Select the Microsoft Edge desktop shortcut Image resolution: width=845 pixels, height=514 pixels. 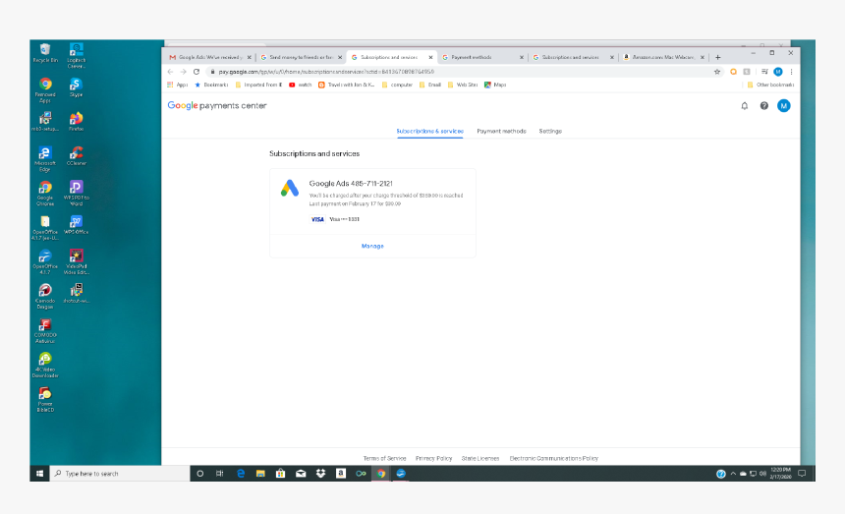click(45, 159)
